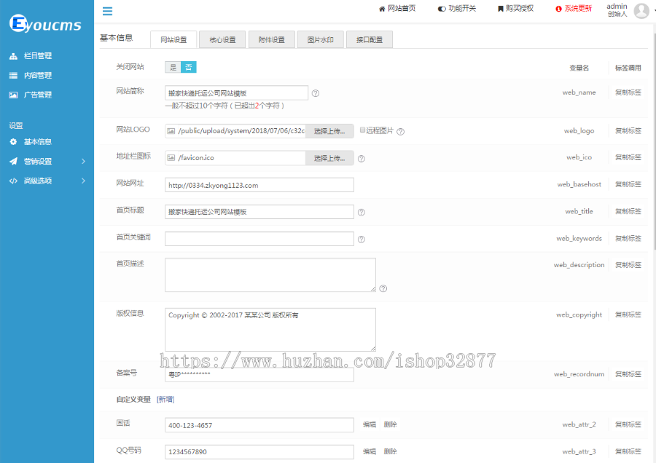Focus the 首页关键词 input field

(x=259, y=239)
